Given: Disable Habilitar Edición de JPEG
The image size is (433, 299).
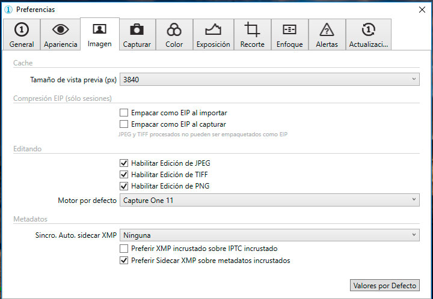Looking at the screenshot, I should coord(124,163).
